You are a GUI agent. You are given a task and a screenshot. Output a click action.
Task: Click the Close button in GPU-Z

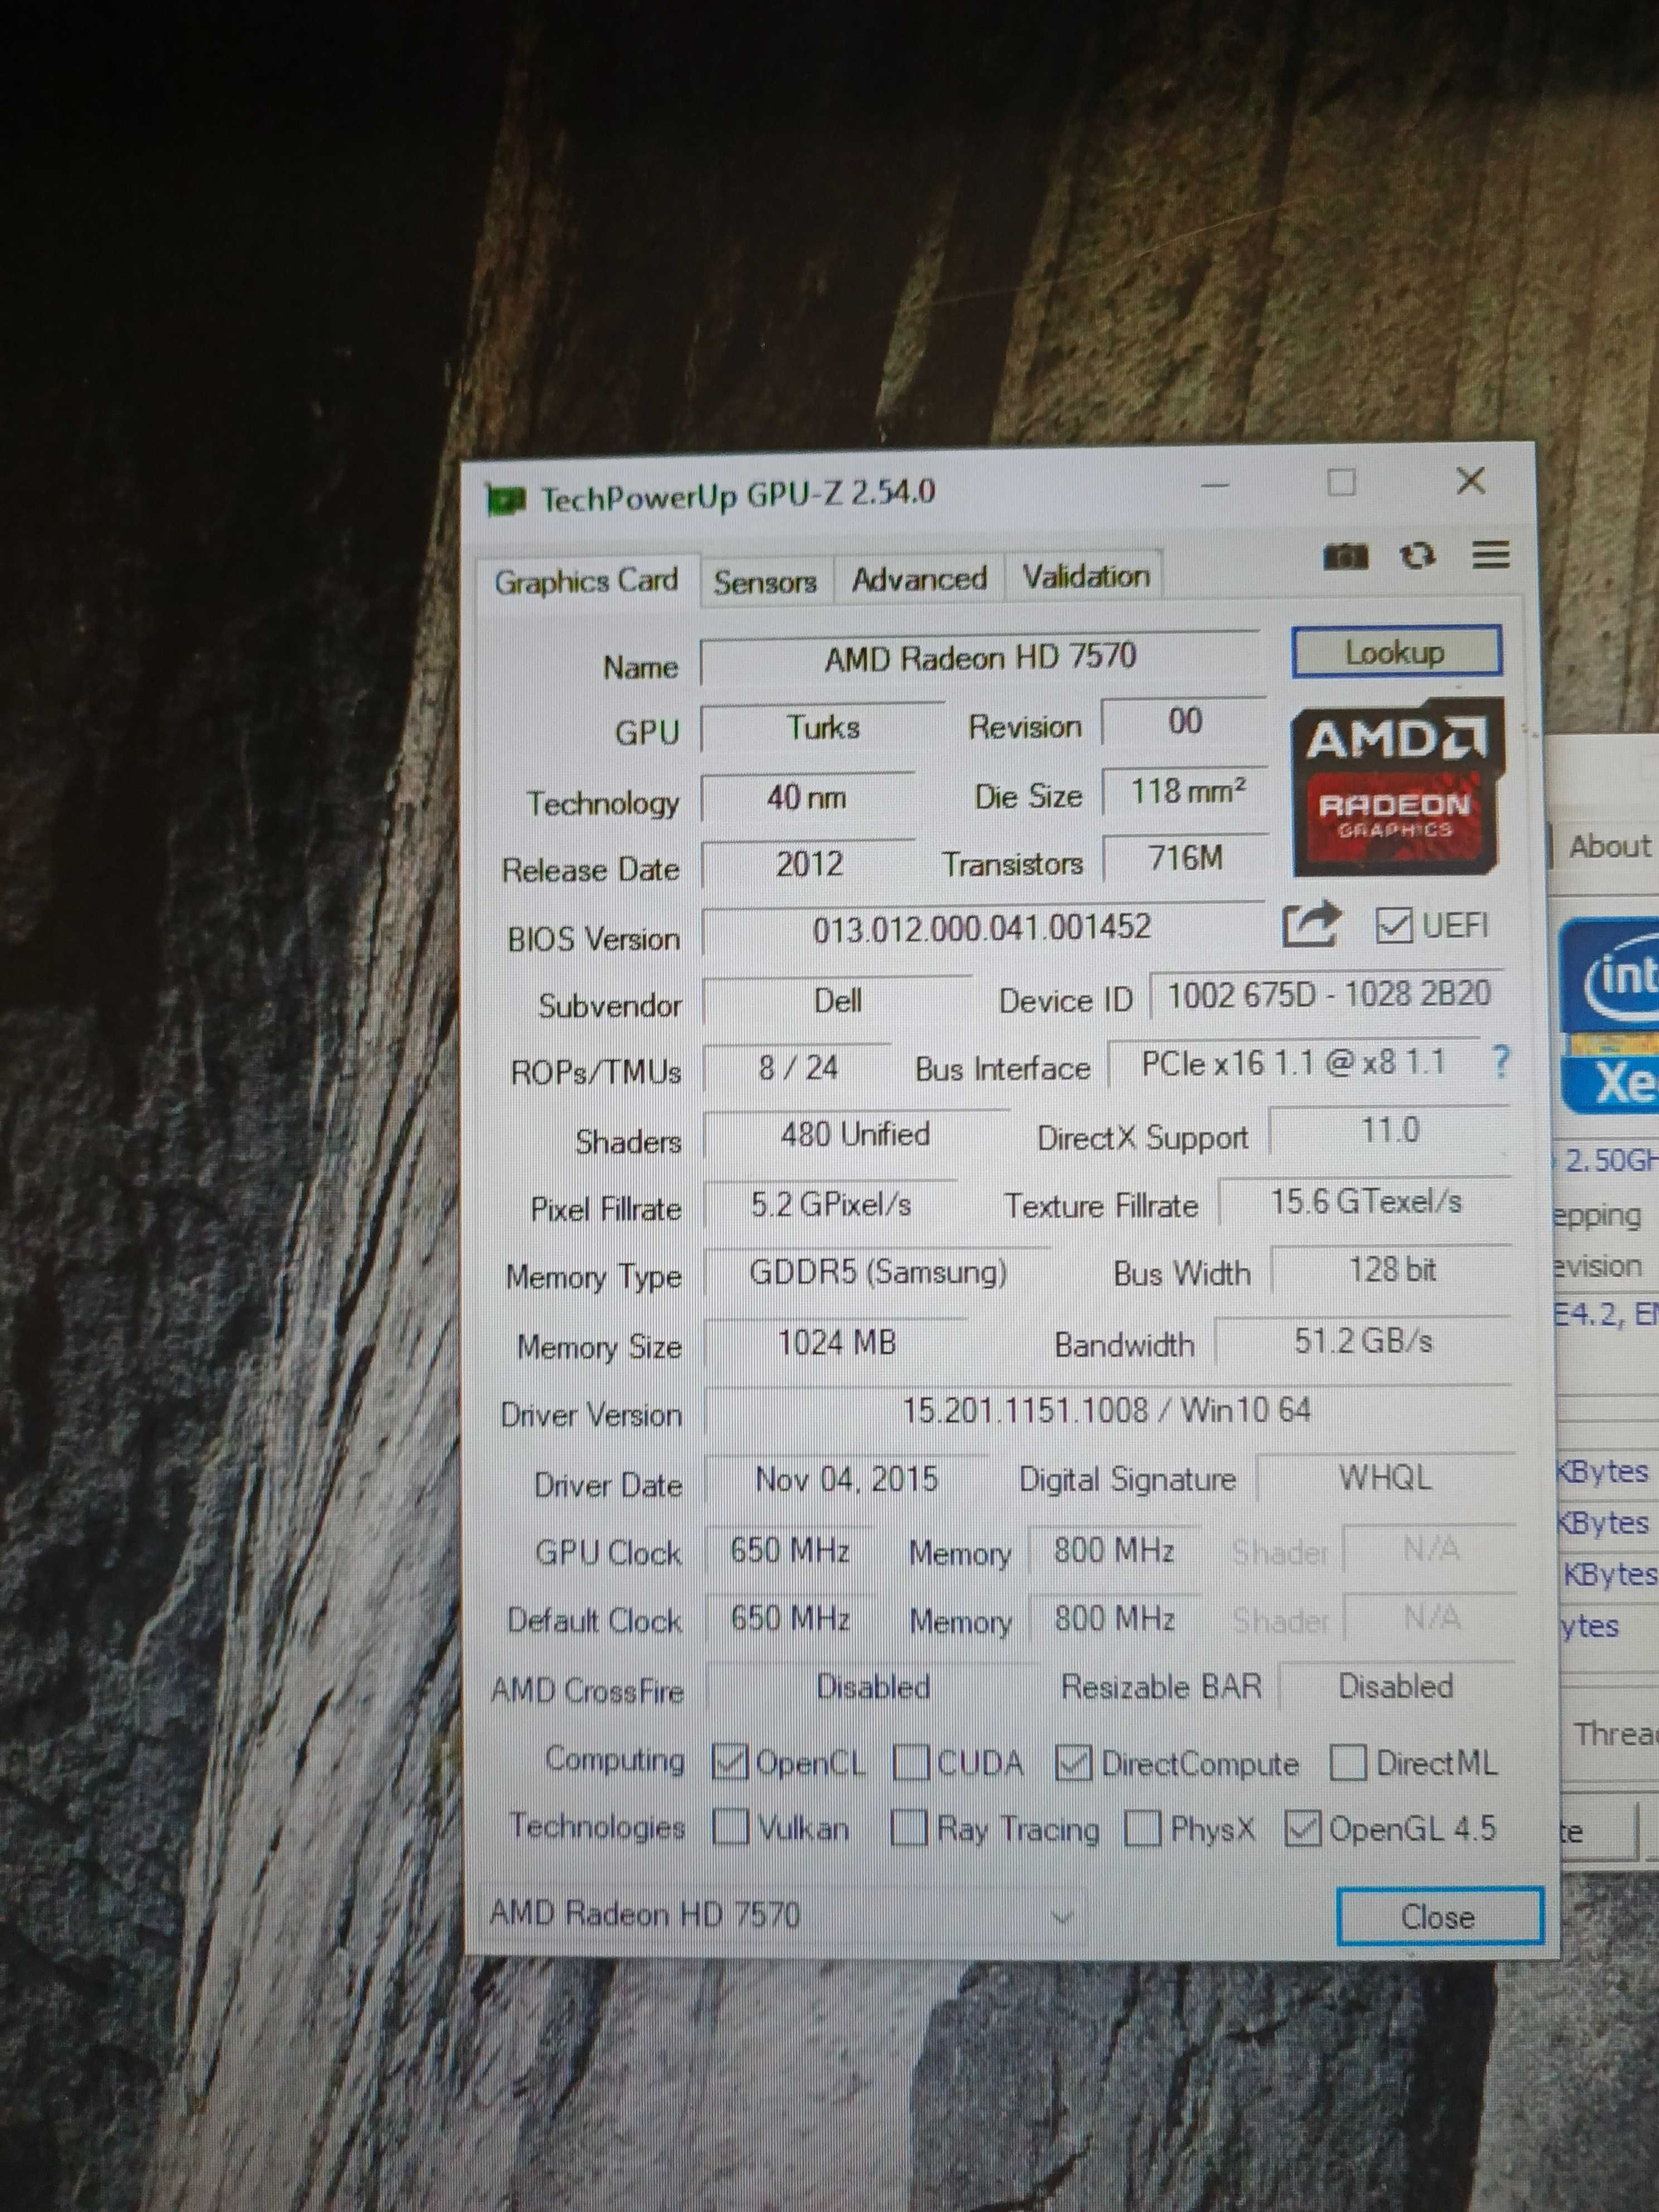(1439, 1917)
